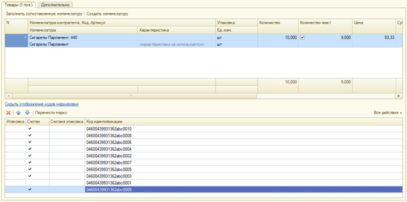Move selected code down with arrow icon
This screenshot has height=202, width=407.
(27, 113)
